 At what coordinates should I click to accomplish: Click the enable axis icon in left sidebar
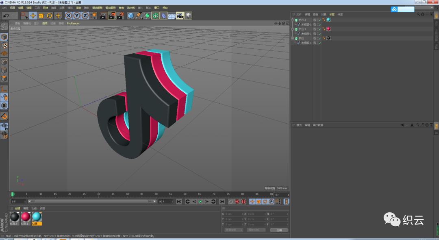(x=4, y=89)
